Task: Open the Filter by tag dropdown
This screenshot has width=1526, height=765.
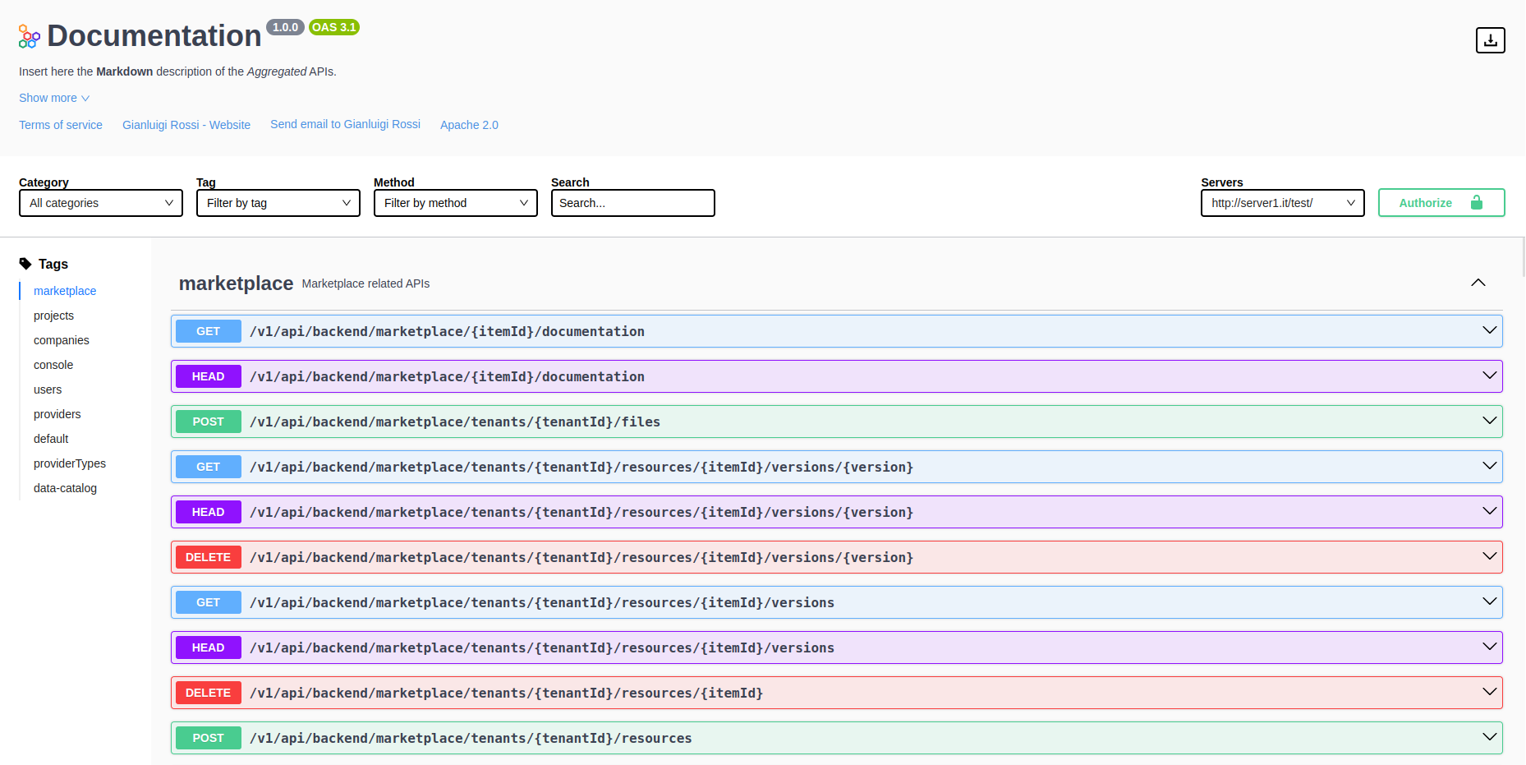Action: coord(278,203)
